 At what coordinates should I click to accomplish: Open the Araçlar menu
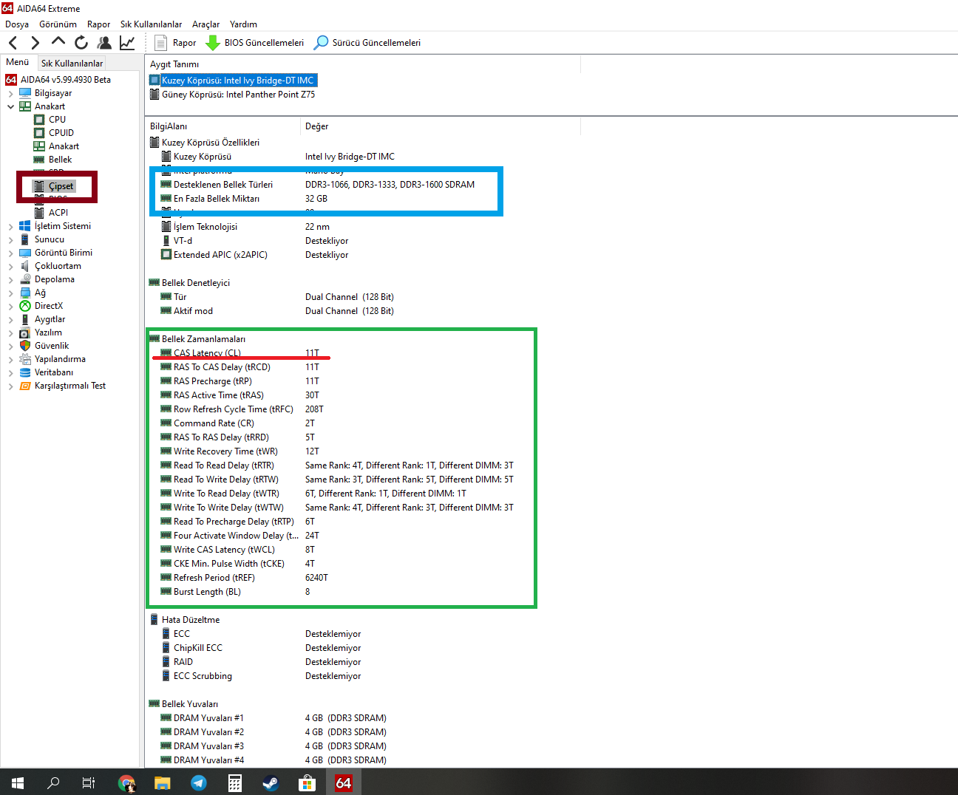pyautogui.click(x=206, y=24)
